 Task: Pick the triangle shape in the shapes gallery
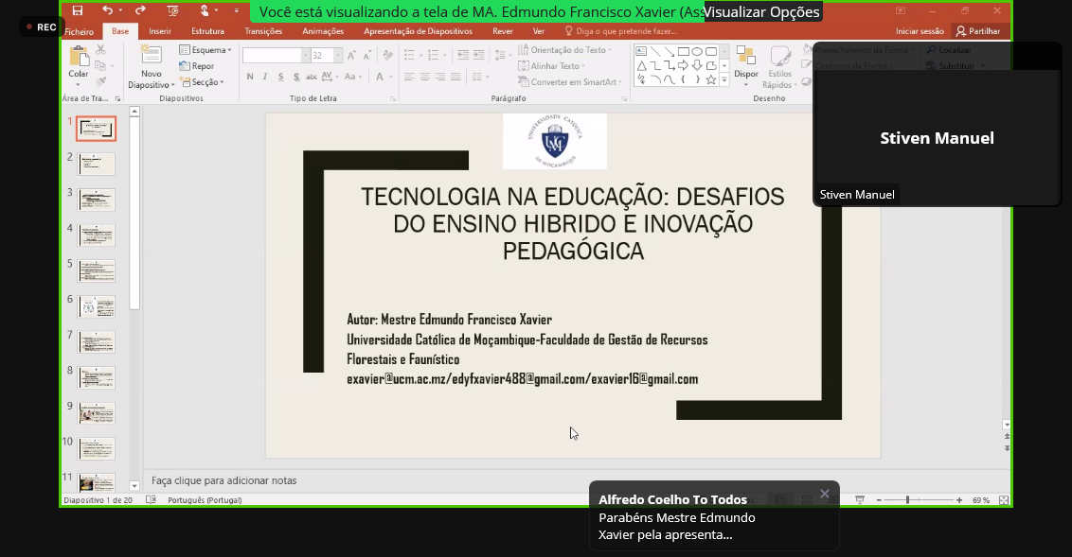641,65
